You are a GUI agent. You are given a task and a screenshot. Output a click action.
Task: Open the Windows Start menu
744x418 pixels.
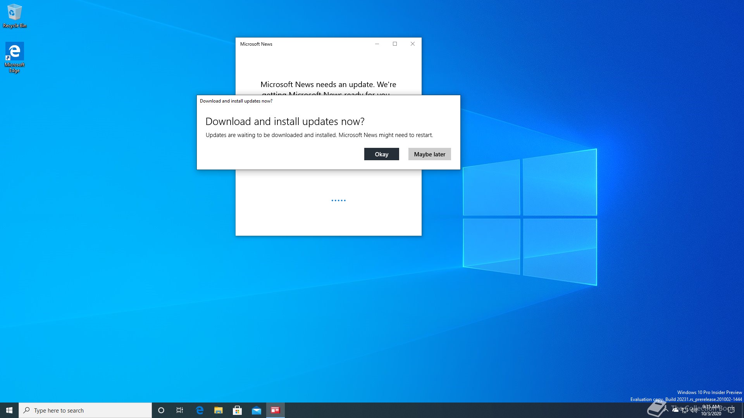(x=9, y=410)
